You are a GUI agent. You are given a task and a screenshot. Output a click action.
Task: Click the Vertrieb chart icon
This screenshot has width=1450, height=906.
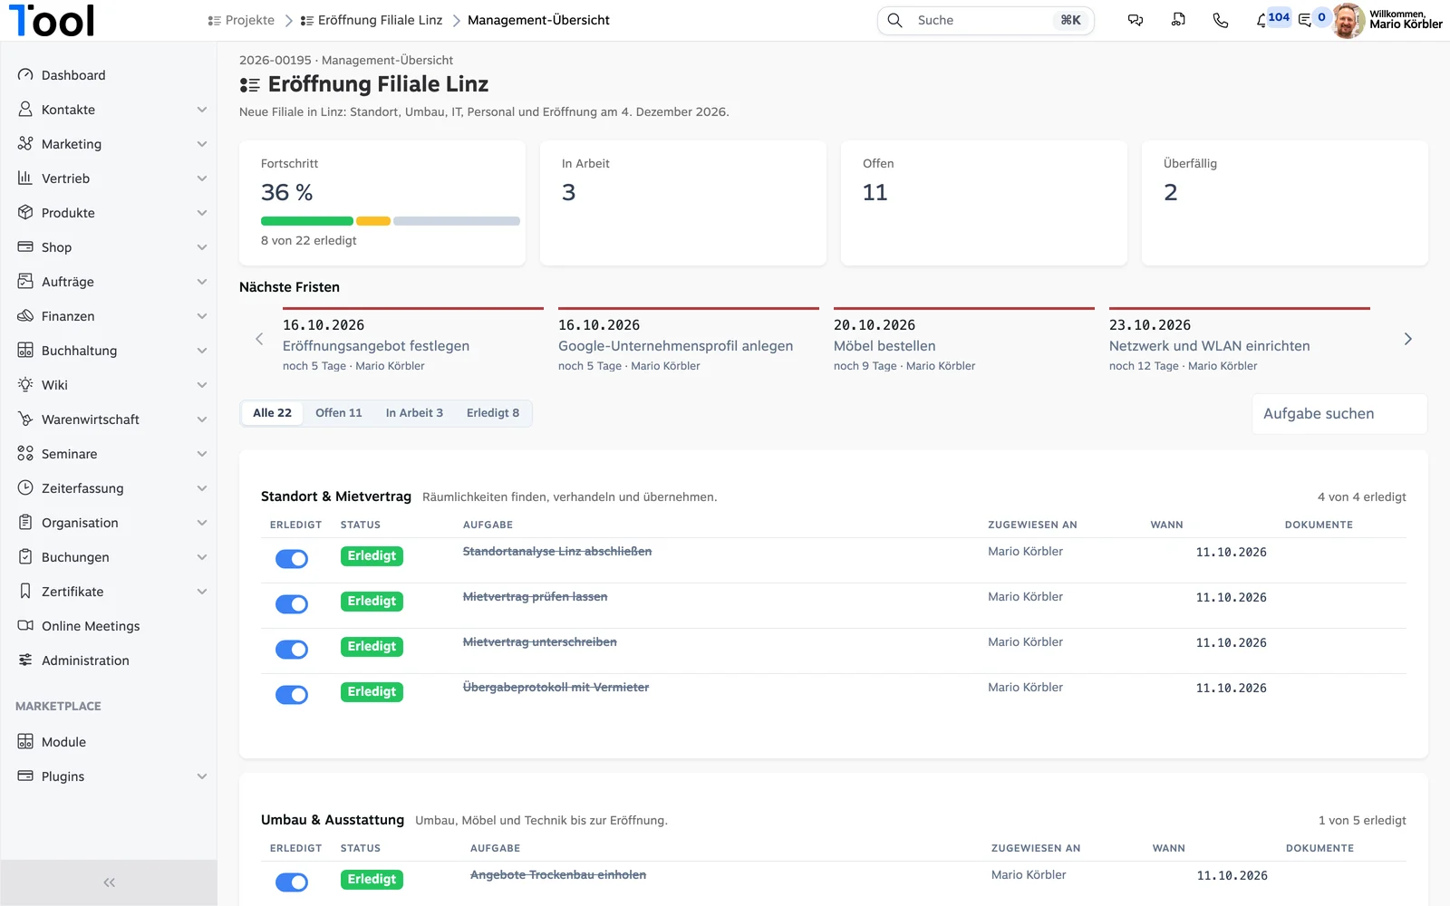click(x=25, y=178)
